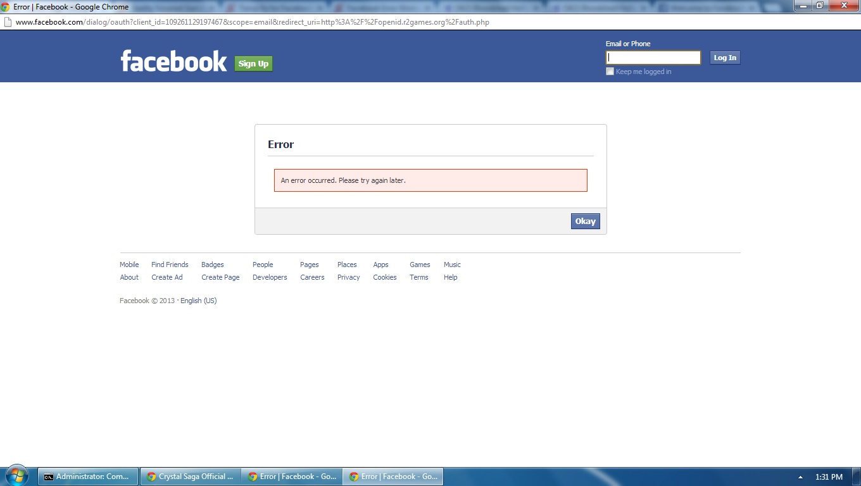This screenshot has height=486, width=861.
Task: Click the URL in the address bar
Action: (253, 22)
